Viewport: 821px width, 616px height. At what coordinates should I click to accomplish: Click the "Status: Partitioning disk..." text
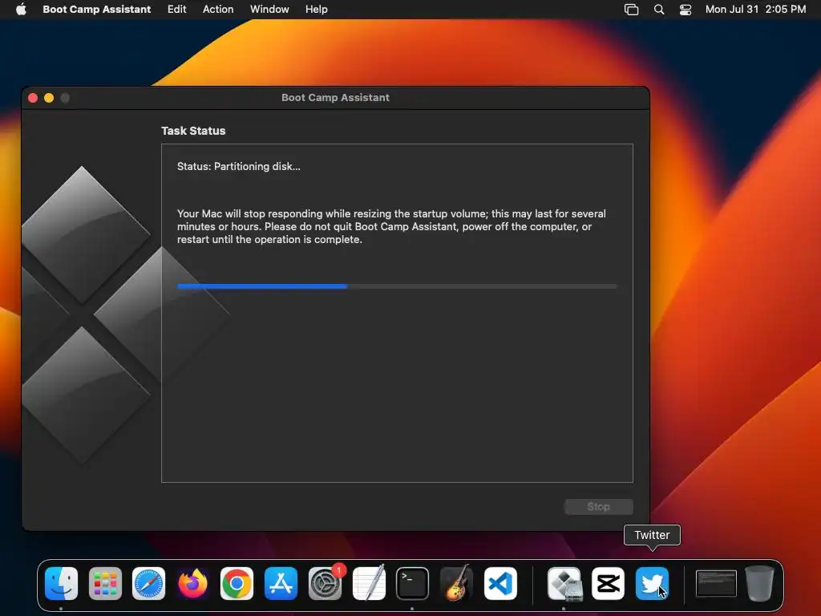[x=239, y=166]
